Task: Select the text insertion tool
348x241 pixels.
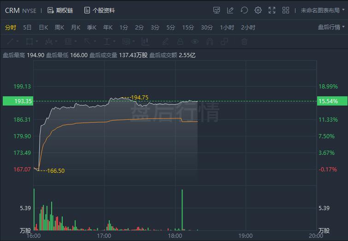Action: pos(107,41)
